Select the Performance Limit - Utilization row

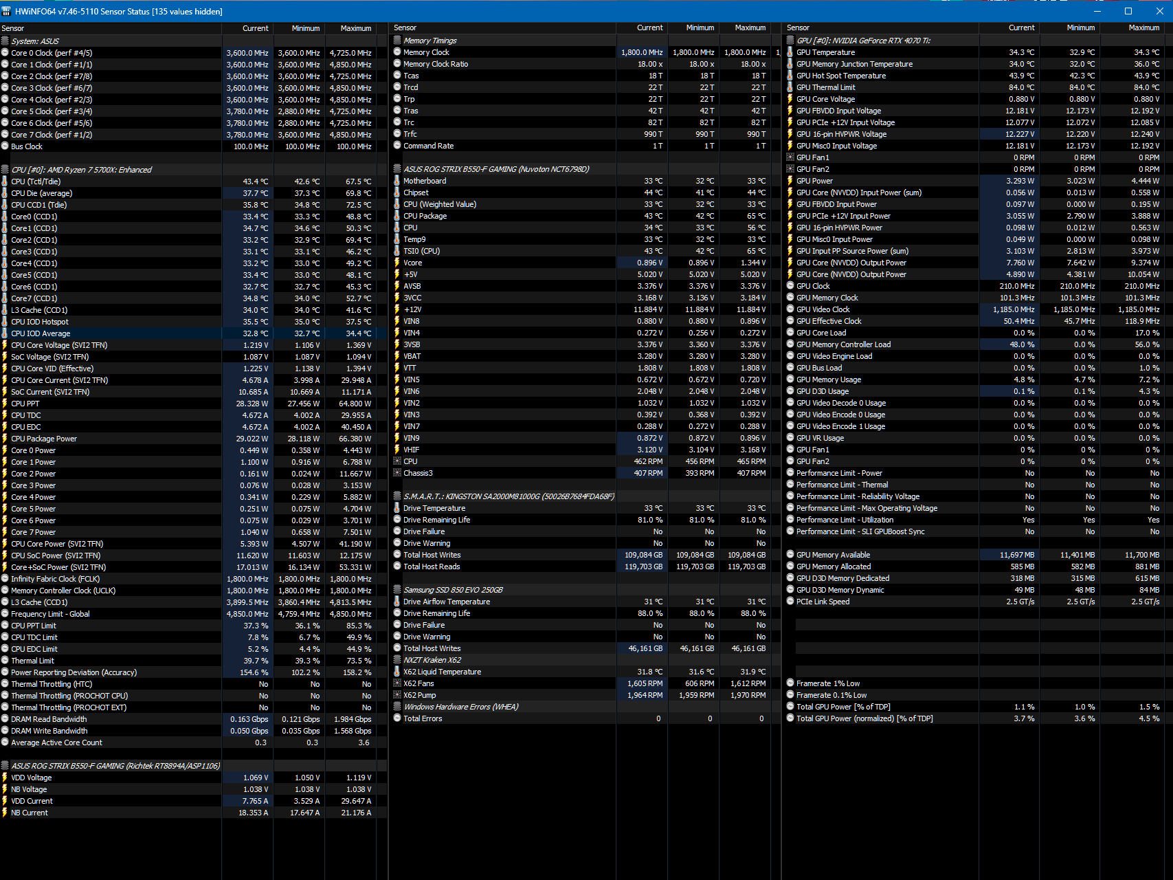point(975,520)
